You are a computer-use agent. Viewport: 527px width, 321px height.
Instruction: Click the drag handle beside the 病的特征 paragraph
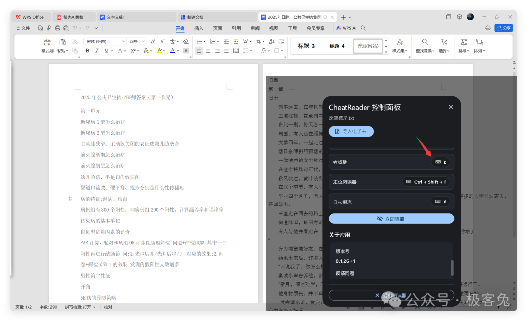pos(70,199)
